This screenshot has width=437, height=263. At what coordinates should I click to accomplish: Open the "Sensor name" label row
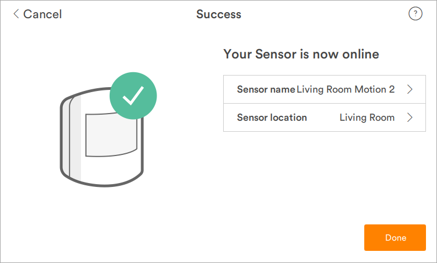click(266, 89)
